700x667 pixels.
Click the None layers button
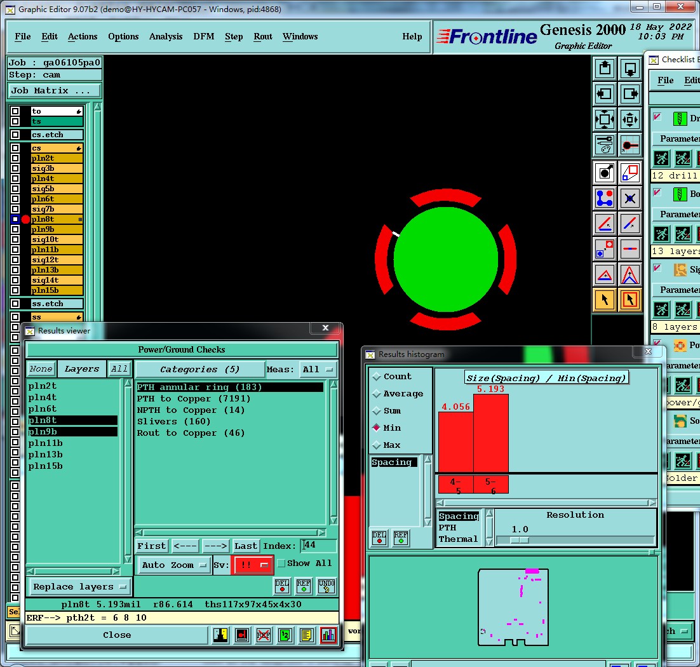41,369
